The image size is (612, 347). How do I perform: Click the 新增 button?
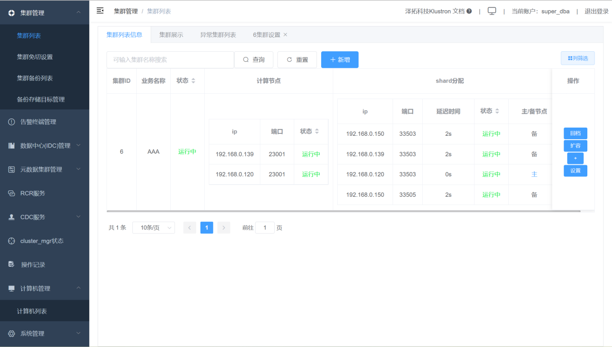point(340,59)
